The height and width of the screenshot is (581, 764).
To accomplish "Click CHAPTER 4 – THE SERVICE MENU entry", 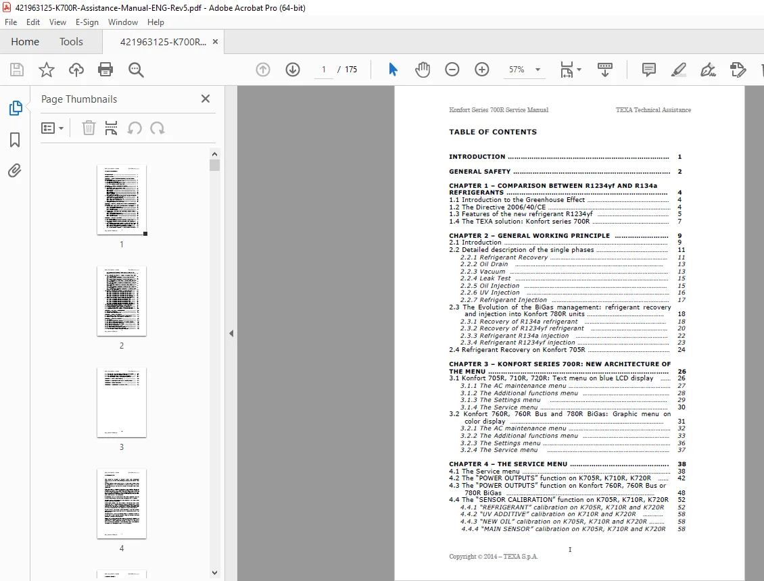I will pos(567,464).
